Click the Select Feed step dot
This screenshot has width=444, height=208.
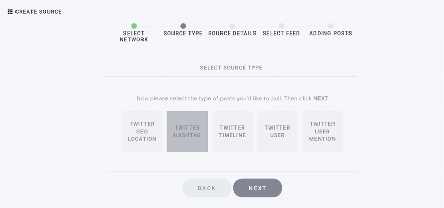(281, 26)
